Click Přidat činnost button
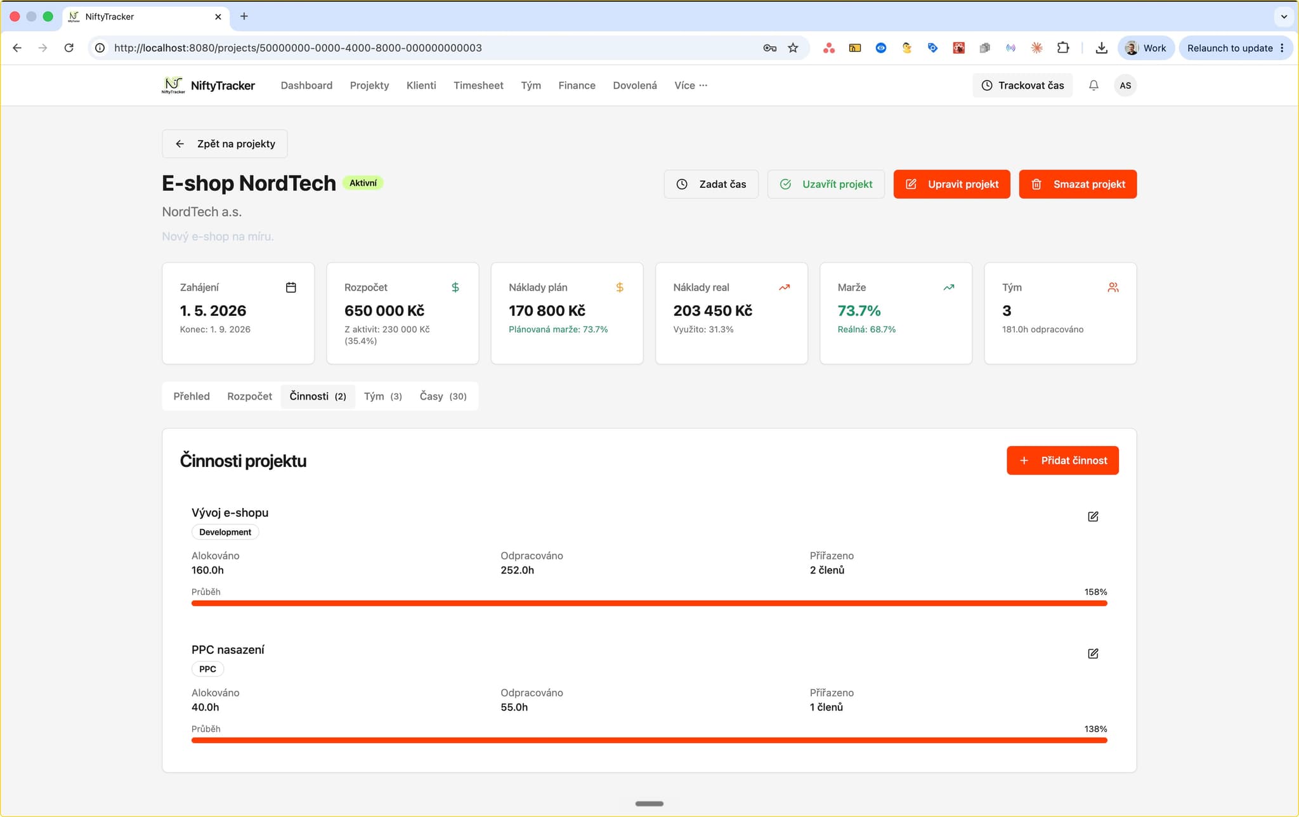 pyautogui.click(x=1062, y=461)
